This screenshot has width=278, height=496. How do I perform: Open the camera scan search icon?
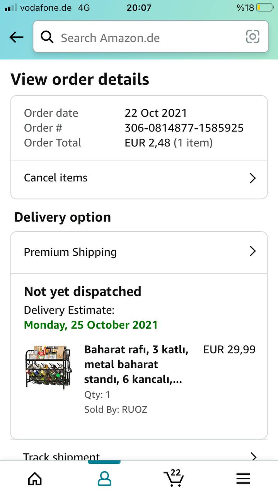click(x=252, y=37)
